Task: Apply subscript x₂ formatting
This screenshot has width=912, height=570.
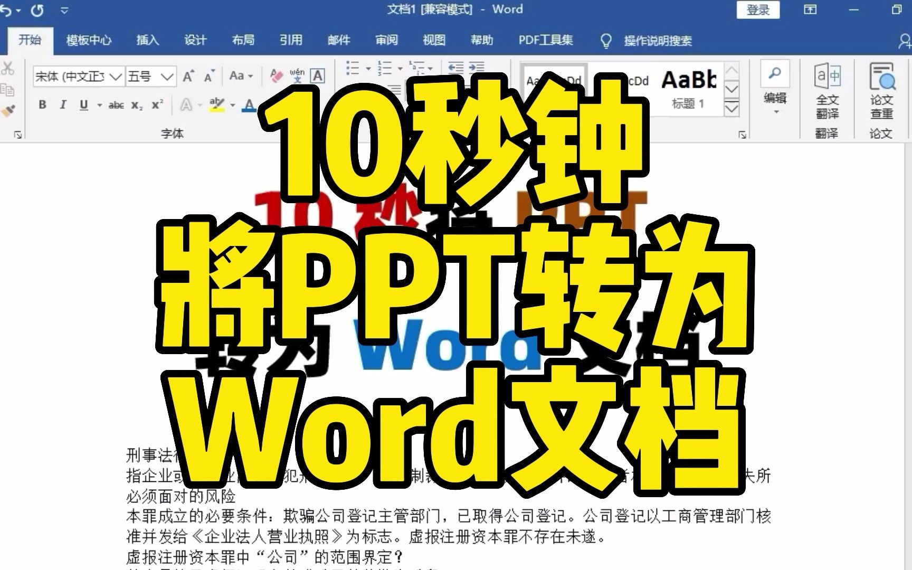Action: [137, 105]
